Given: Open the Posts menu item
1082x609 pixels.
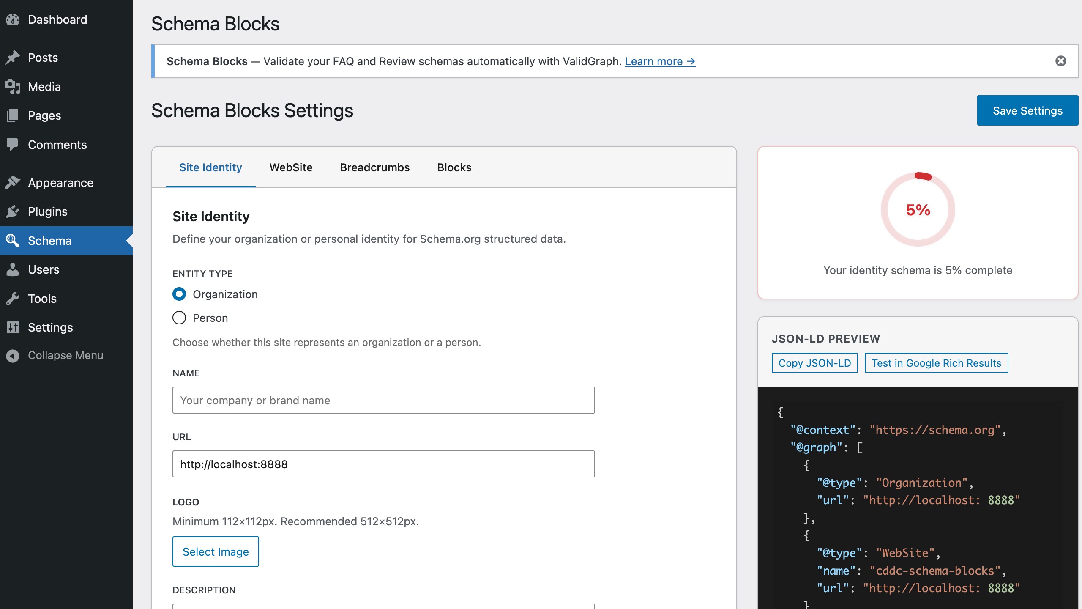Looking at the screenshot, I should (66, 58).
